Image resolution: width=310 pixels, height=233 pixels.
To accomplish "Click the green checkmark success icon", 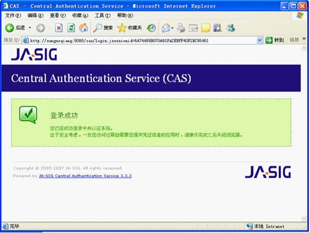I will [x=28, y=115].
